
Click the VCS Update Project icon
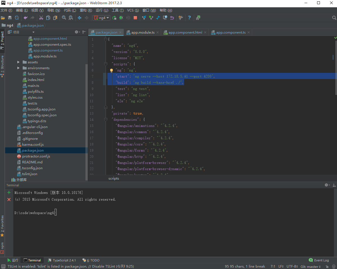(x=144, y=18)
